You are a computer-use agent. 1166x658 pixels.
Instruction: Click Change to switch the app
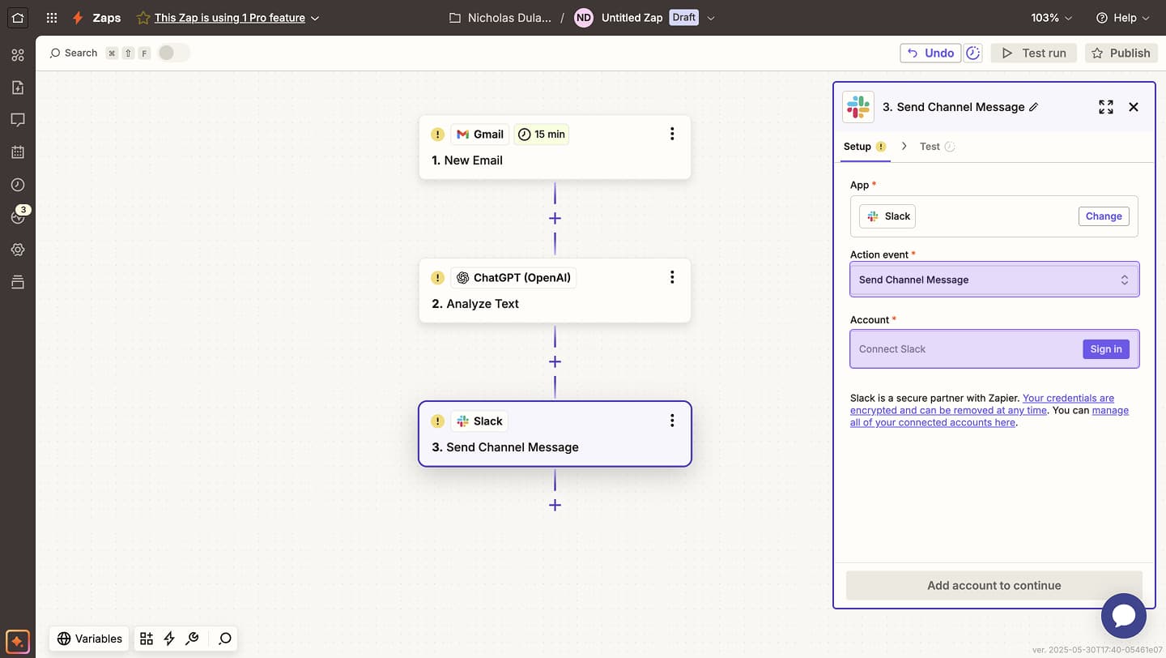tap(1104, 216)
